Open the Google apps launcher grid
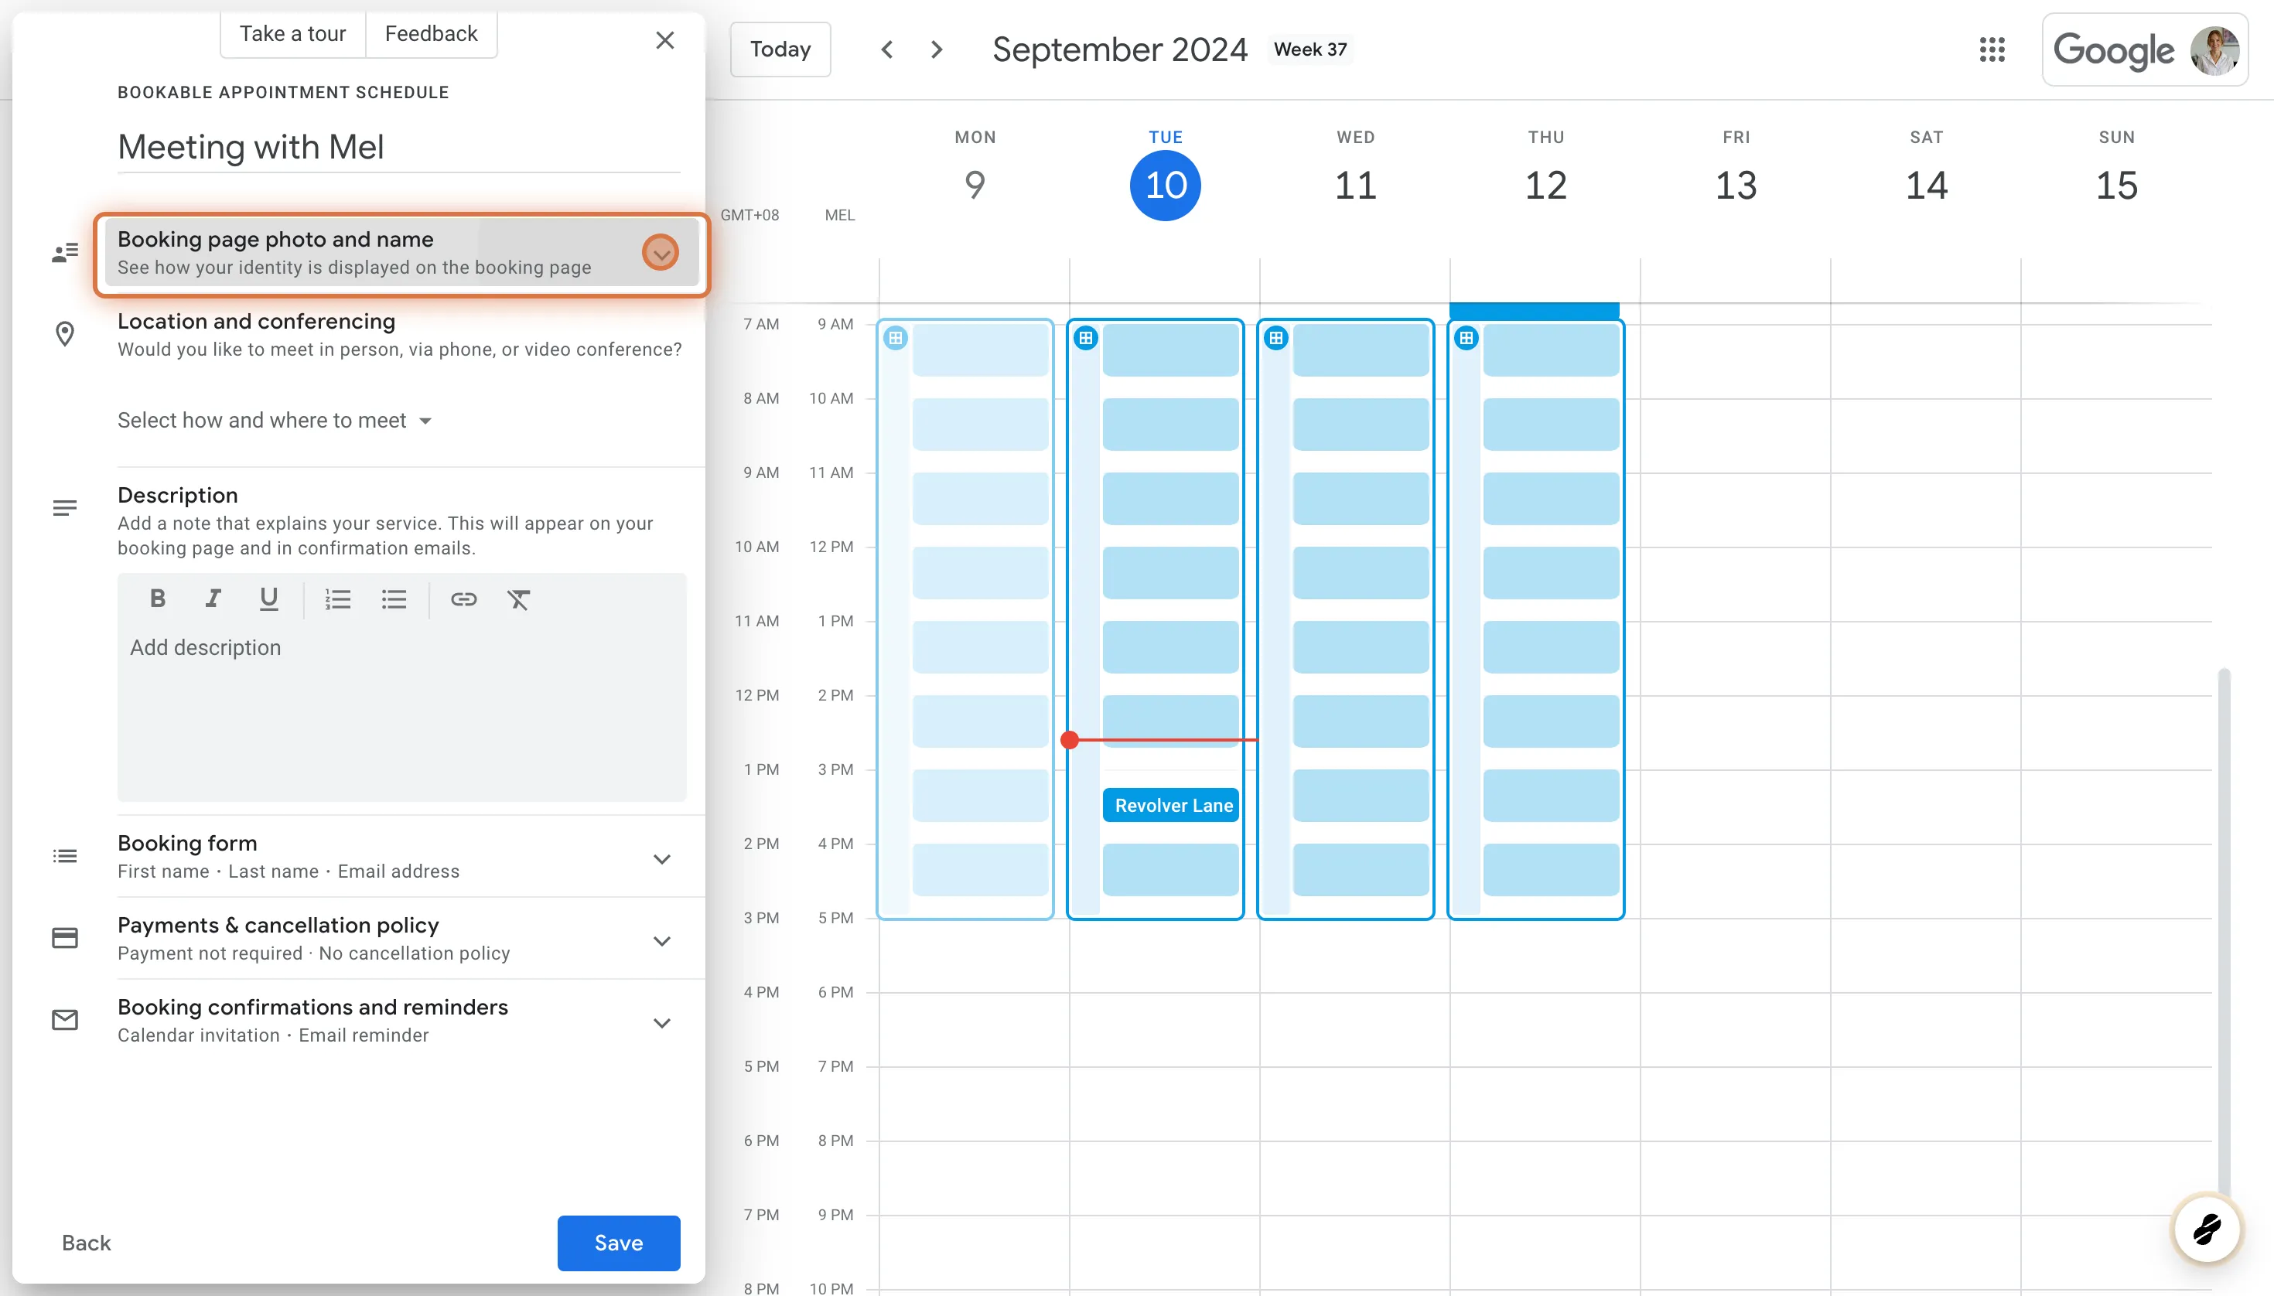This screenshot has width=2274, height=1296. click(1992, 49)
